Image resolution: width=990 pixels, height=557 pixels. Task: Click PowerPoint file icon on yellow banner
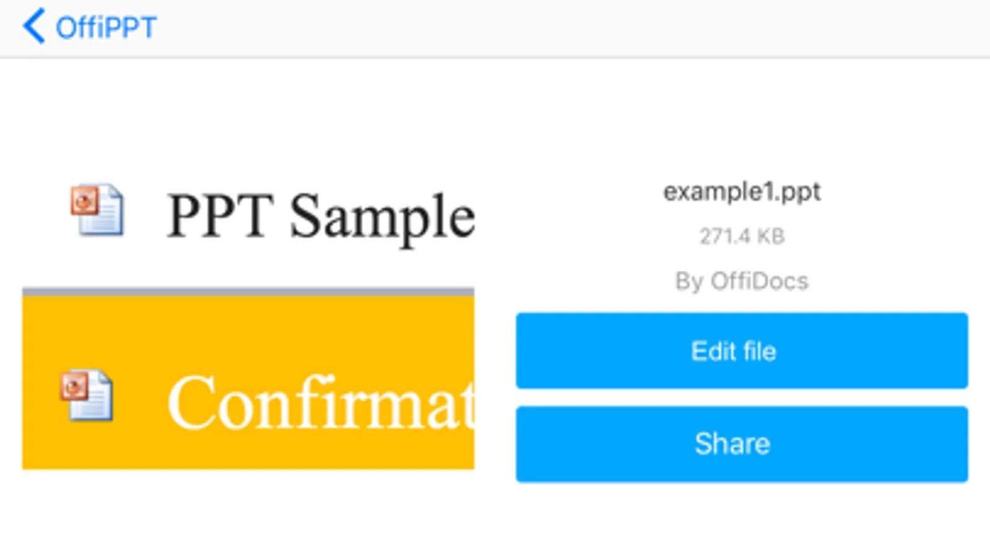coord(87,395)
